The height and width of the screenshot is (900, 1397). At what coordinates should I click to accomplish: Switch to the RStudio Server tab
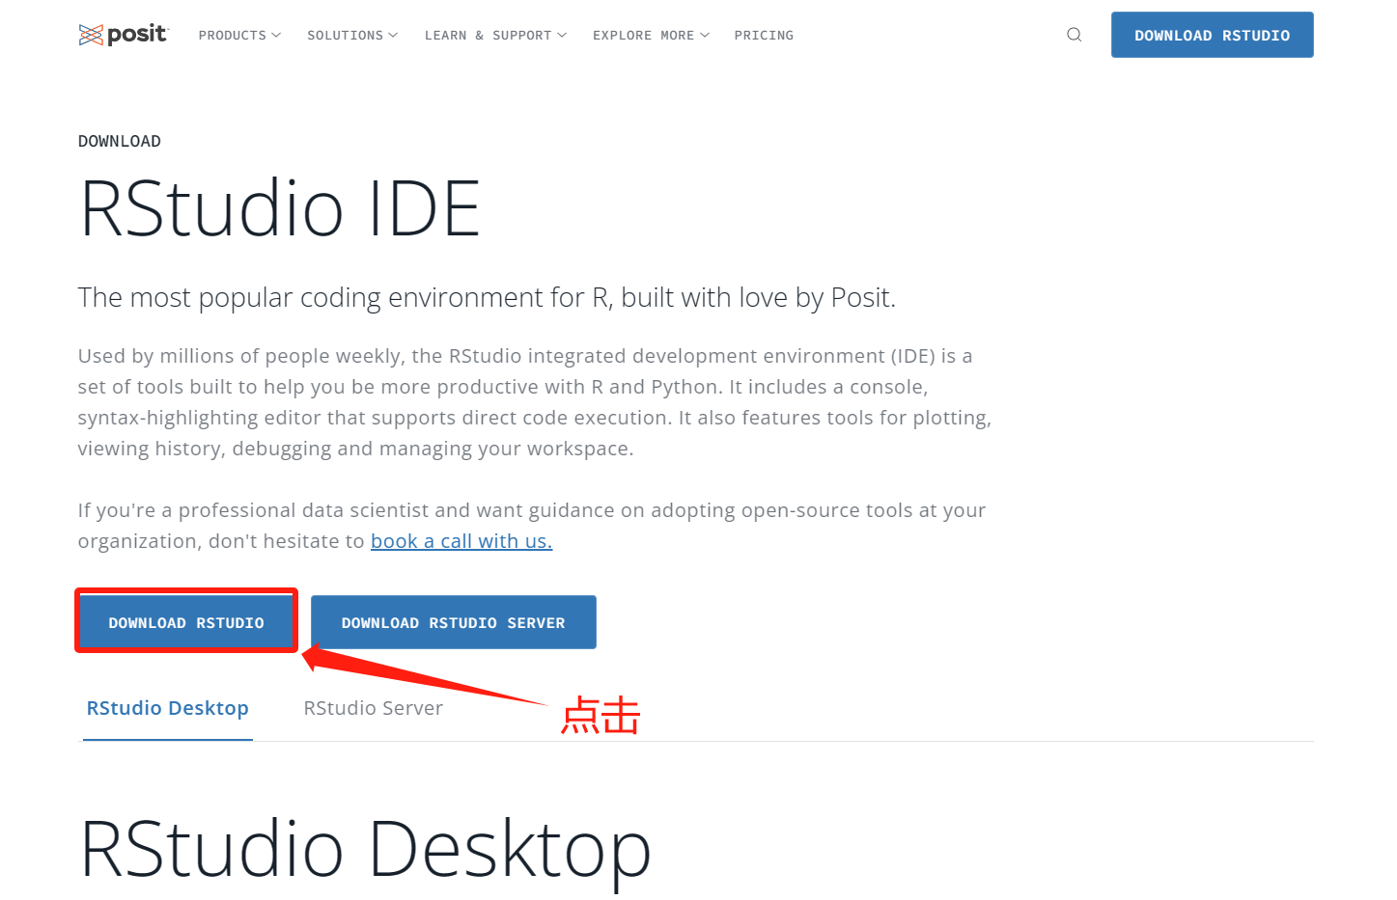point(374,708)
